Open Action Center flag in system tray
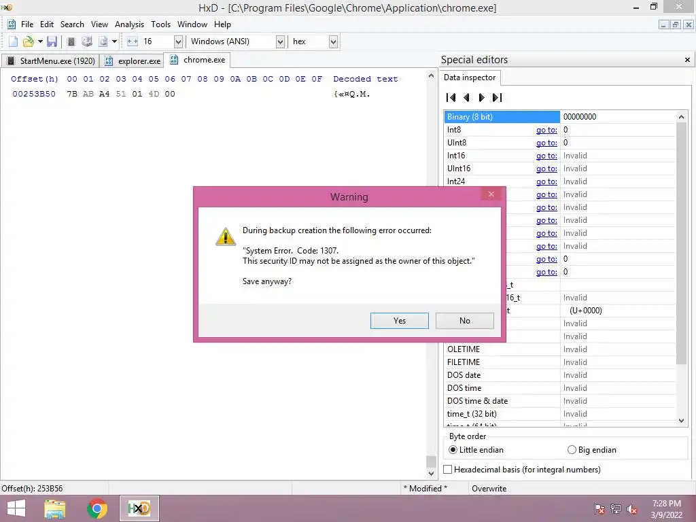Viewport: 696px width, 522px height. [x=599, y=509]
